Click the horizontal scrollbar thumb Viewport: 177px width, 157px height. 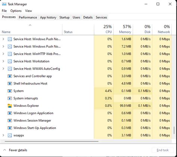click(x=52, y=141)
